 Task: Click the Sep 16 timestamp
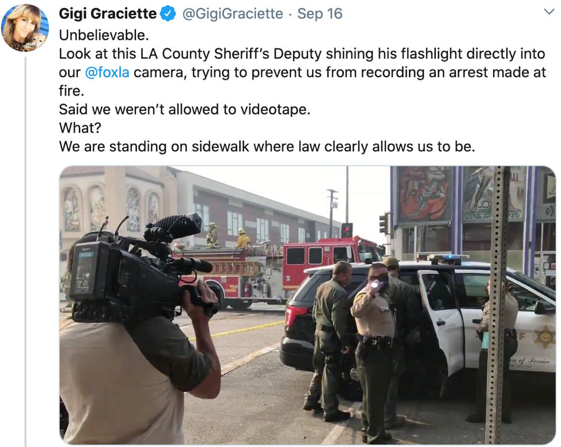point(320,14)
